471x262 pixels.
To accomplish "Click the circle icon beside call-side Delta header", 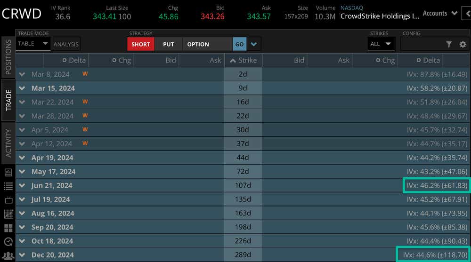I will [x=65, y=60].
